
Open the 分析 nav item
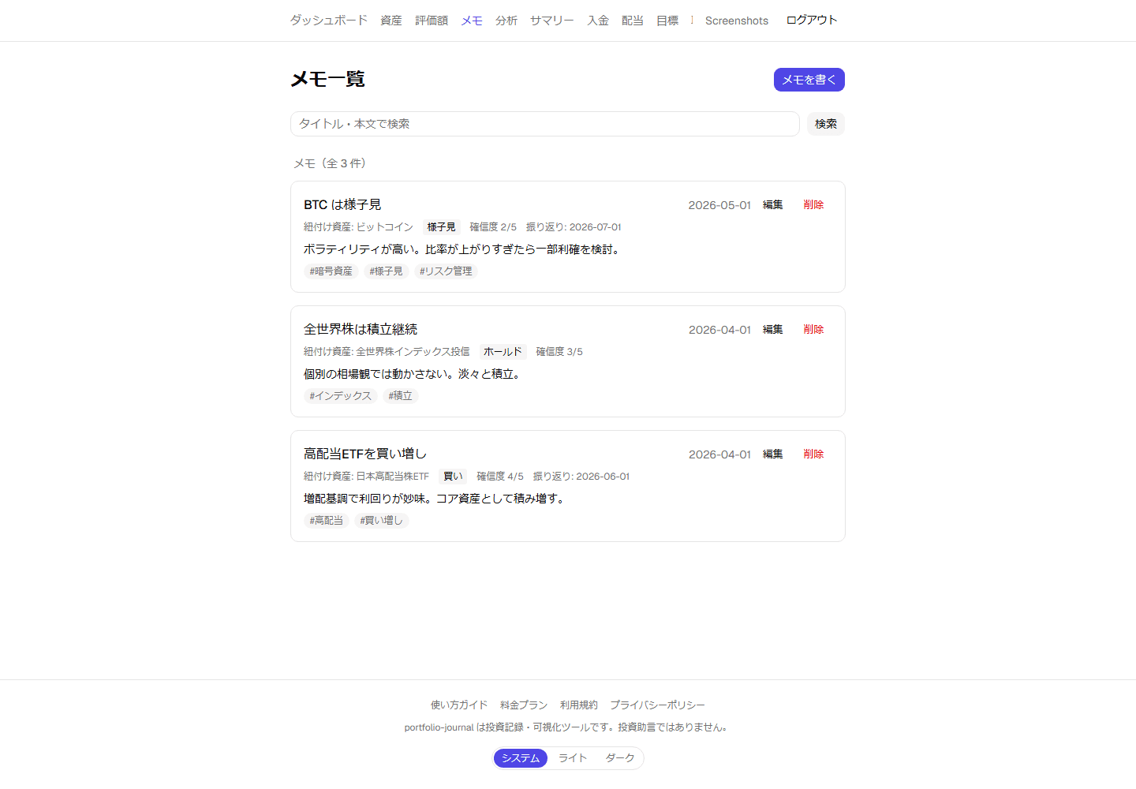(506, 21)
